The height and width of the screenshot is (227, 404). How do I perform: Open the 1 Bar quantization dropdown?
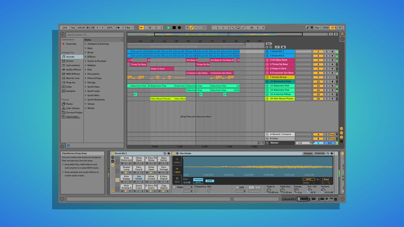coord(129,28)
